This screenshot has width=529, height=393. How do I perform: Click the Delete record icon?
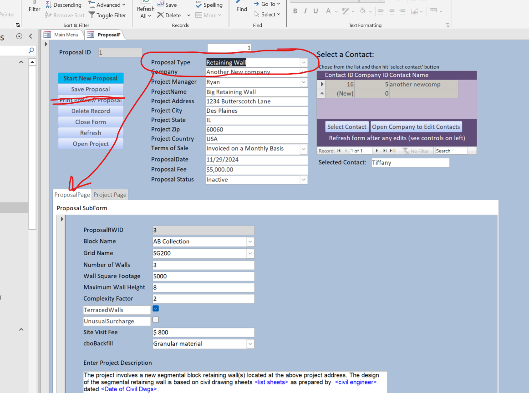161,15
